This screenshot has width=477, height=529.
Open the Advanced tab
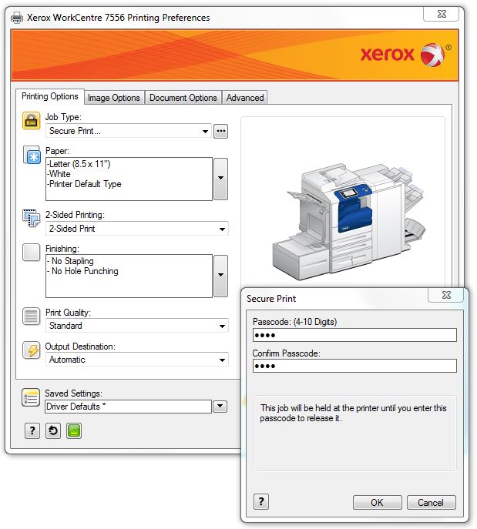pyautogui.click(x=245, y=98)
